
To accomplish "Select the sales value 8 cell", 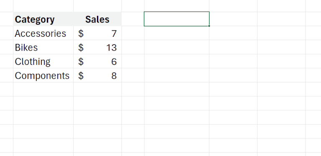I will 97,75.
